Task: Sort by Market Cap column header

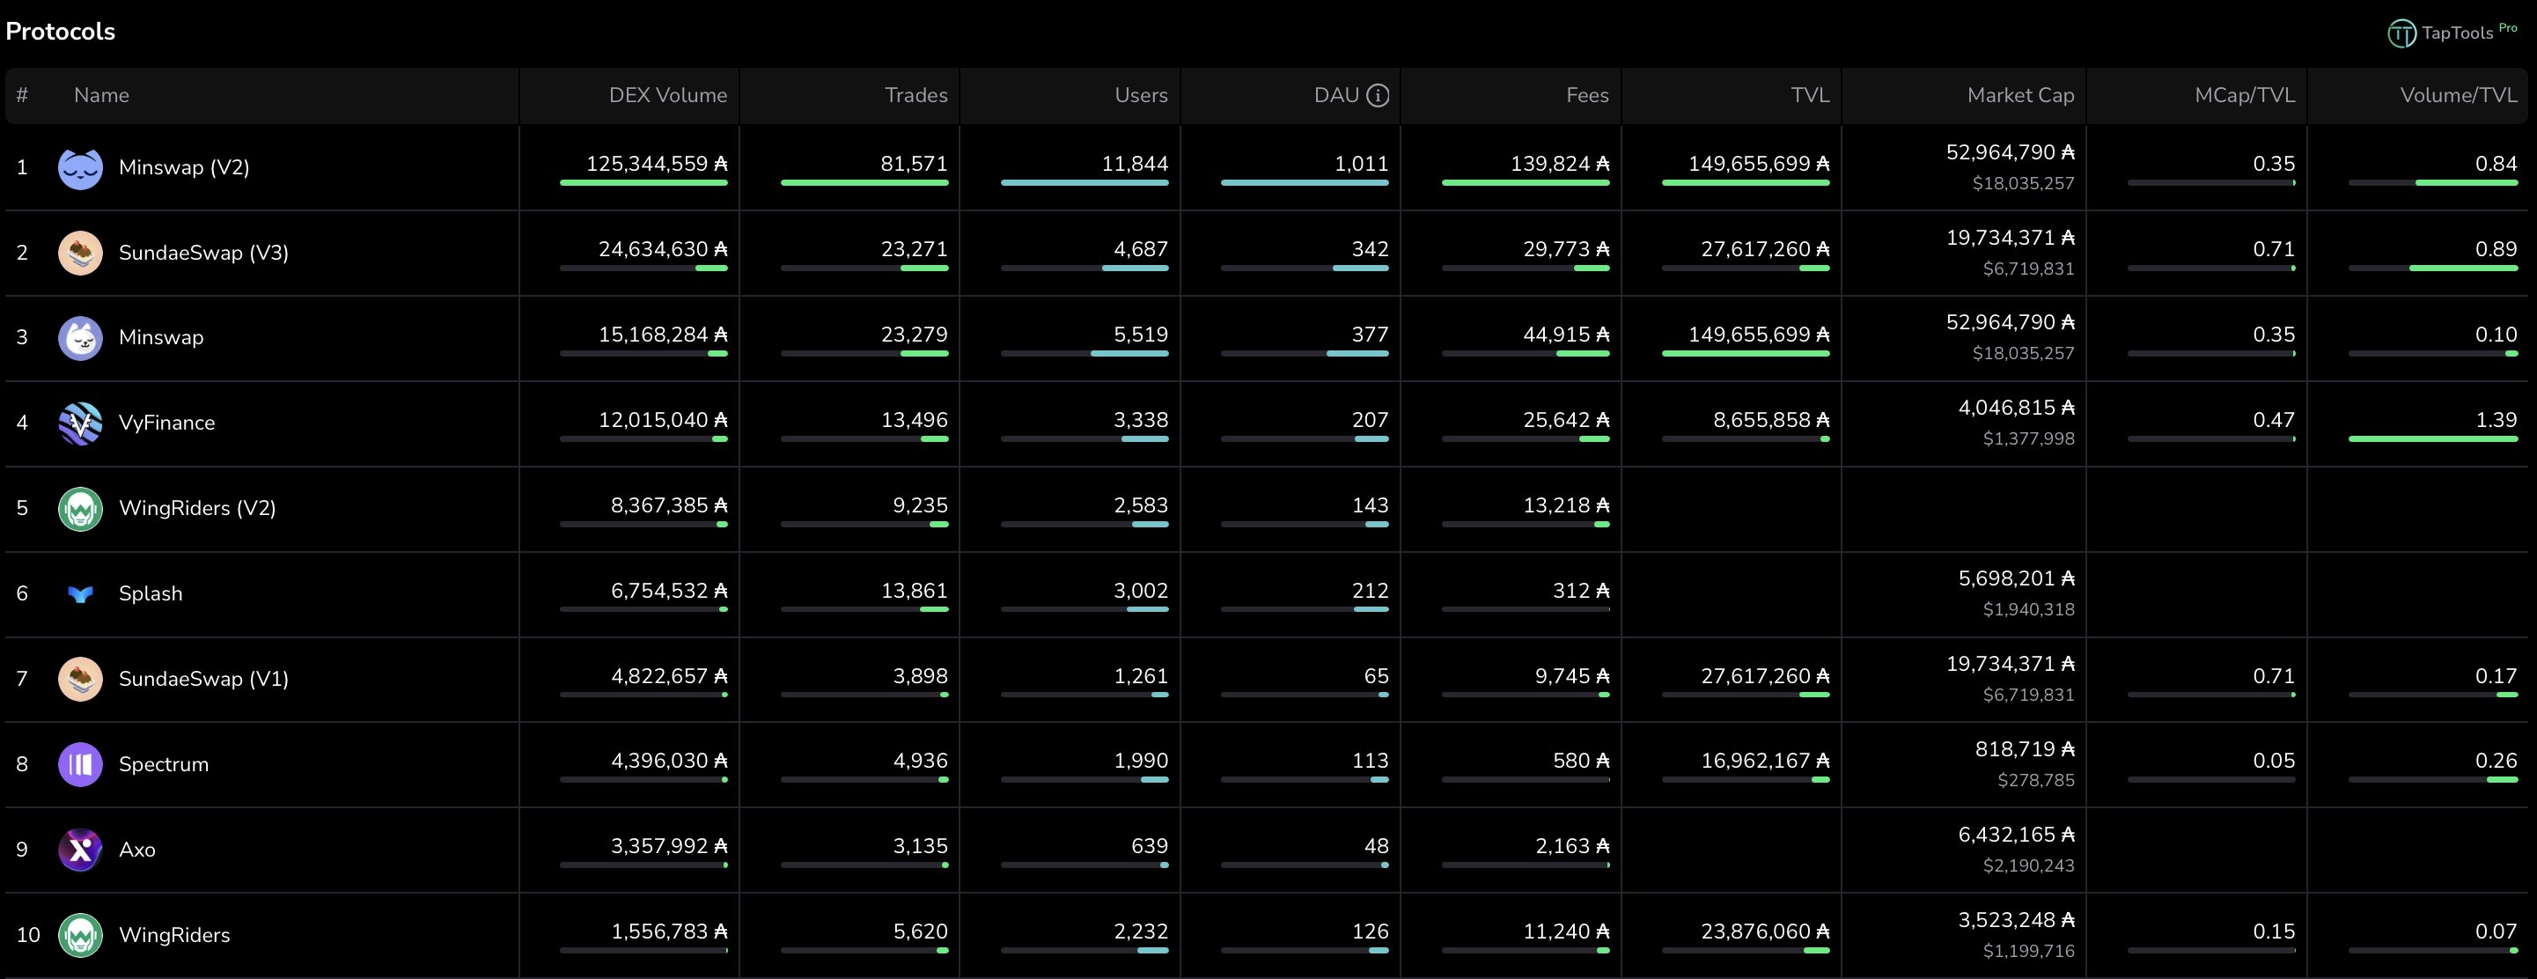Action: pyautogui.click(x=2019, y=96)
